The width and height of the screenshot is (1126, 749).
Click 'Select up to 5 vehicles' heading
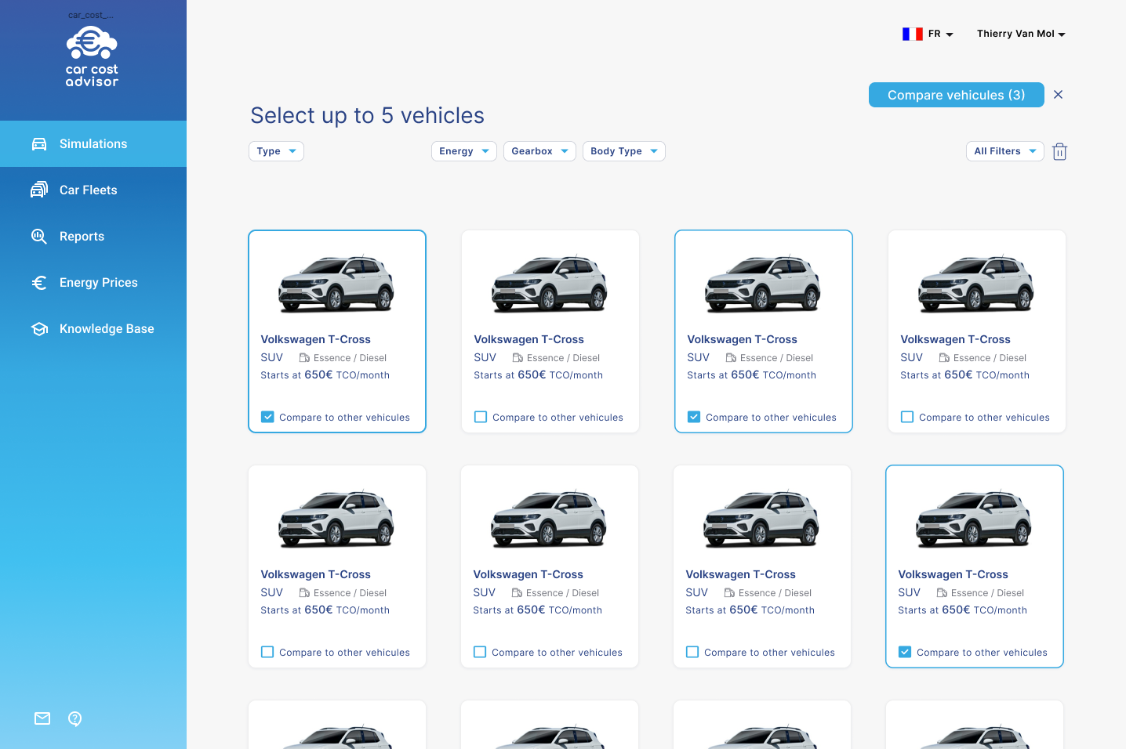367,116
